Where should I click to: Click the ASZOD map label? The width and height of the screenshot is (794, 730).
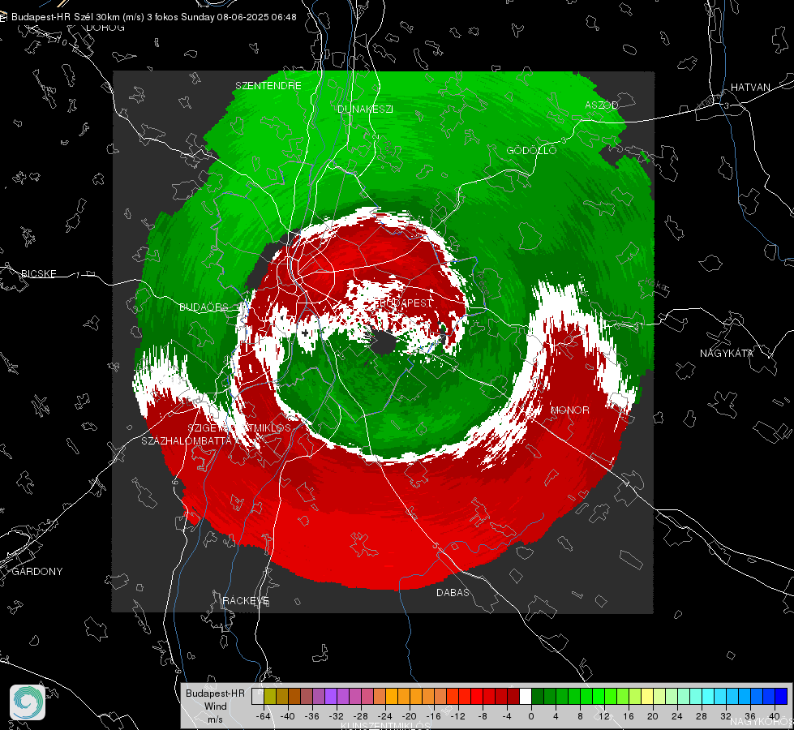(602, 105)
